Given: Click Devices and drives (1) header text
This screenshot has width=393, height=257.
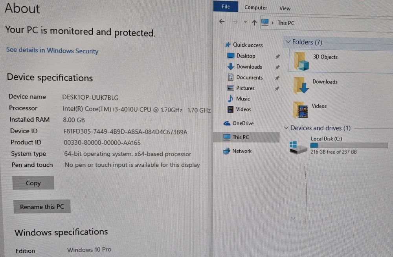Looking at the screenshot, I should click(x=320, y=128).
